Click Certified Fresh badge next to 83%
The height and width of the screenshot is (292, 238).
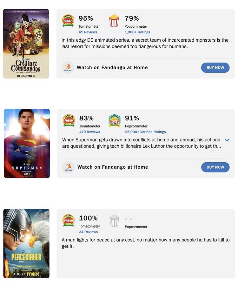(69, 121)
